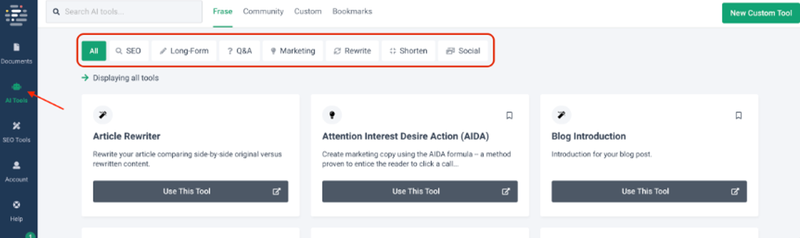Bookmark the AIDA tool
The image size is (800, 238).
click(510, 115)
